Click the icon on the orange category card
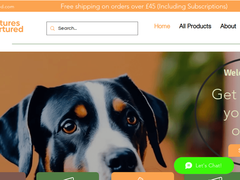The height and width of the screenshot is (180, 240). tap(140, 178)
